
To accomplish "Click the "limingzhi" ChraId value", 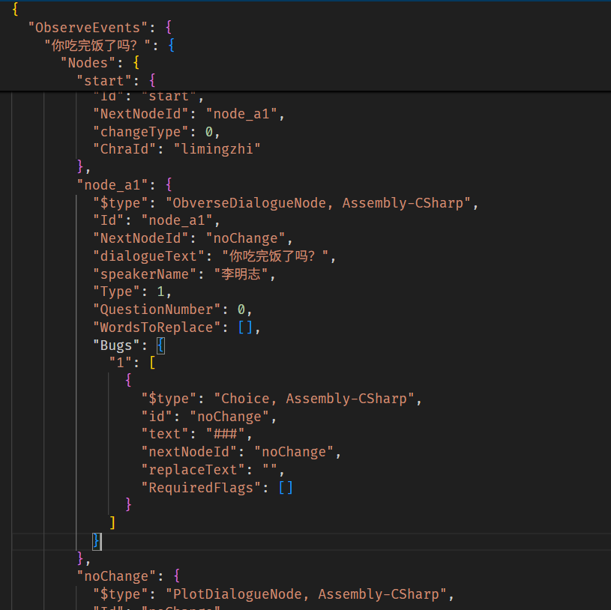I will point(217,148).
